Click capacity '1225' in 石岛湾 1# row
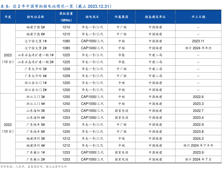Viewport: 223px width, 175px height. coord(66,55)
